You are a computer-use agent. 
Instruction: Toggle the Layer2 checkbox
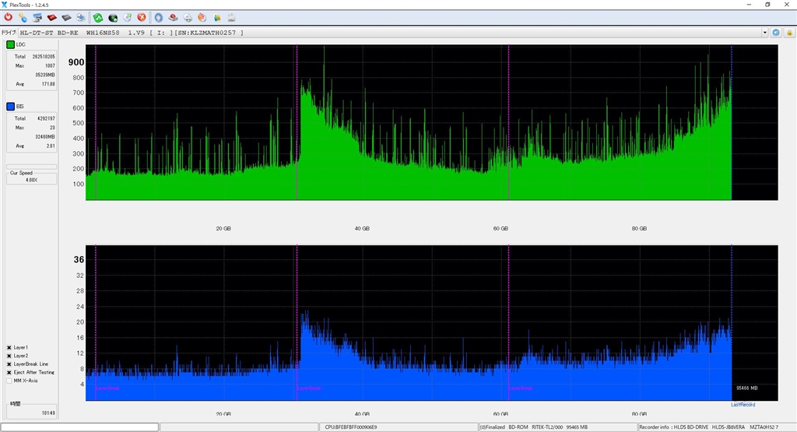pyautogui.click(x=9, y=356)
